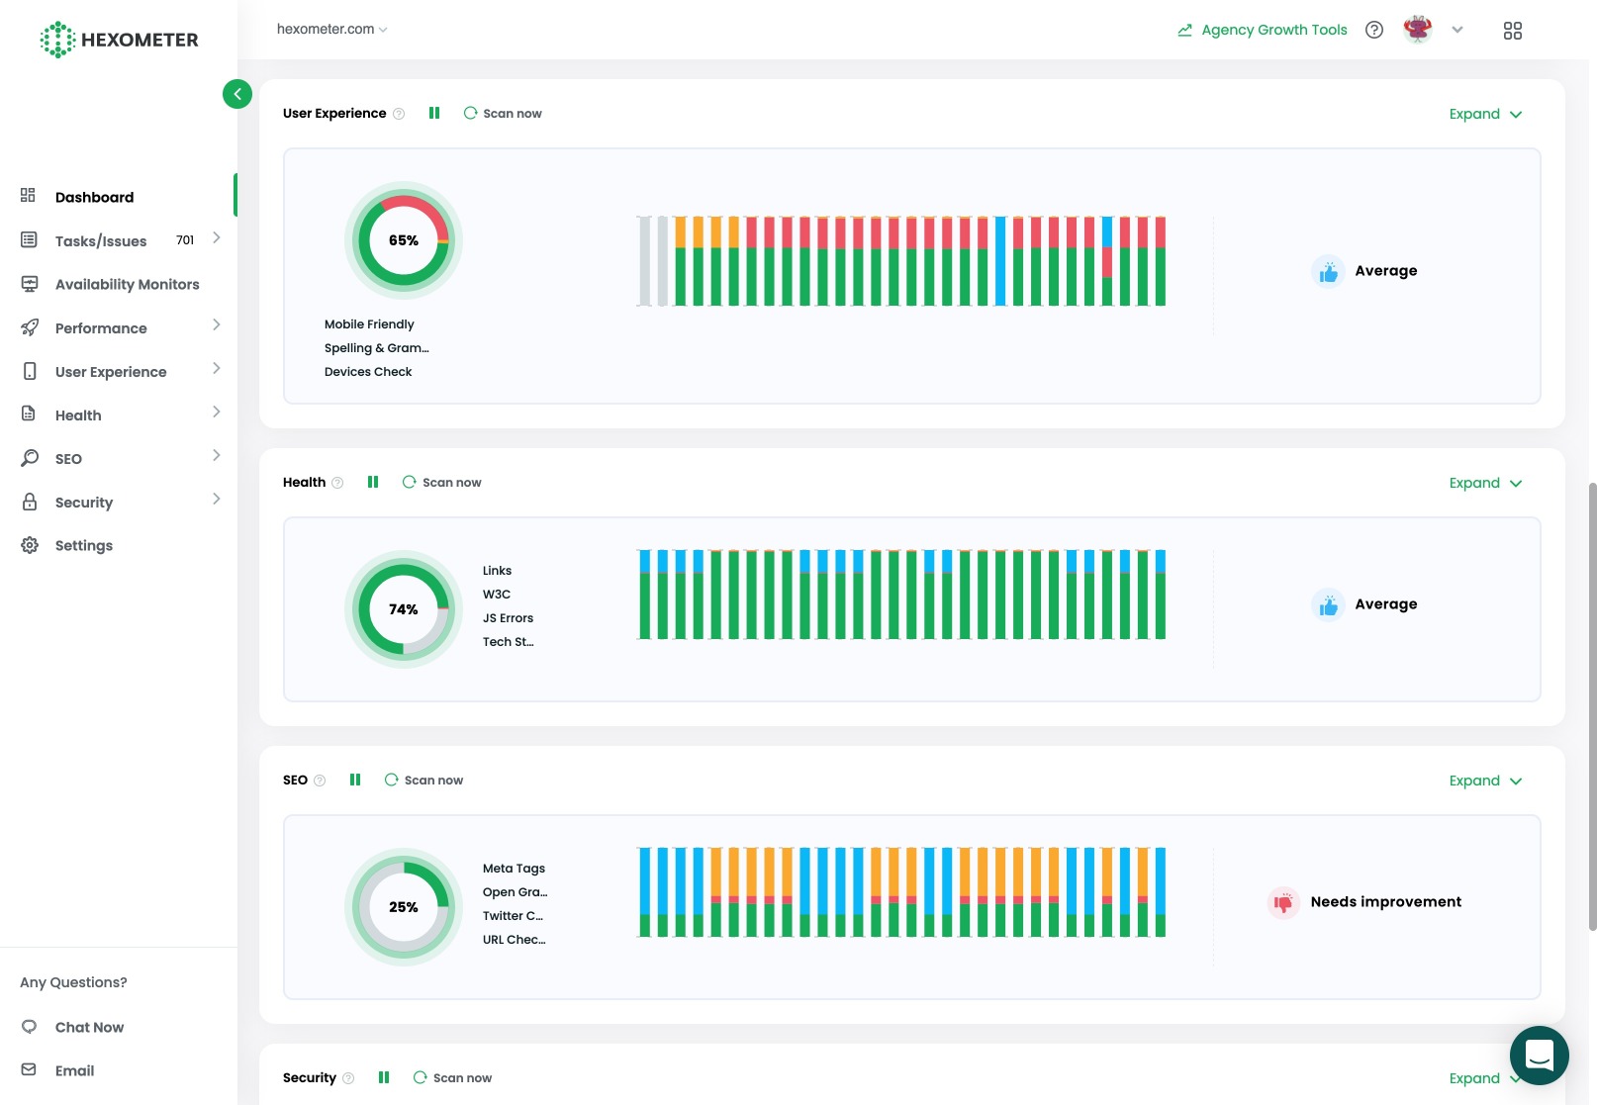
Task: Click the 65% User Experience score gauge
Action: 404,240
